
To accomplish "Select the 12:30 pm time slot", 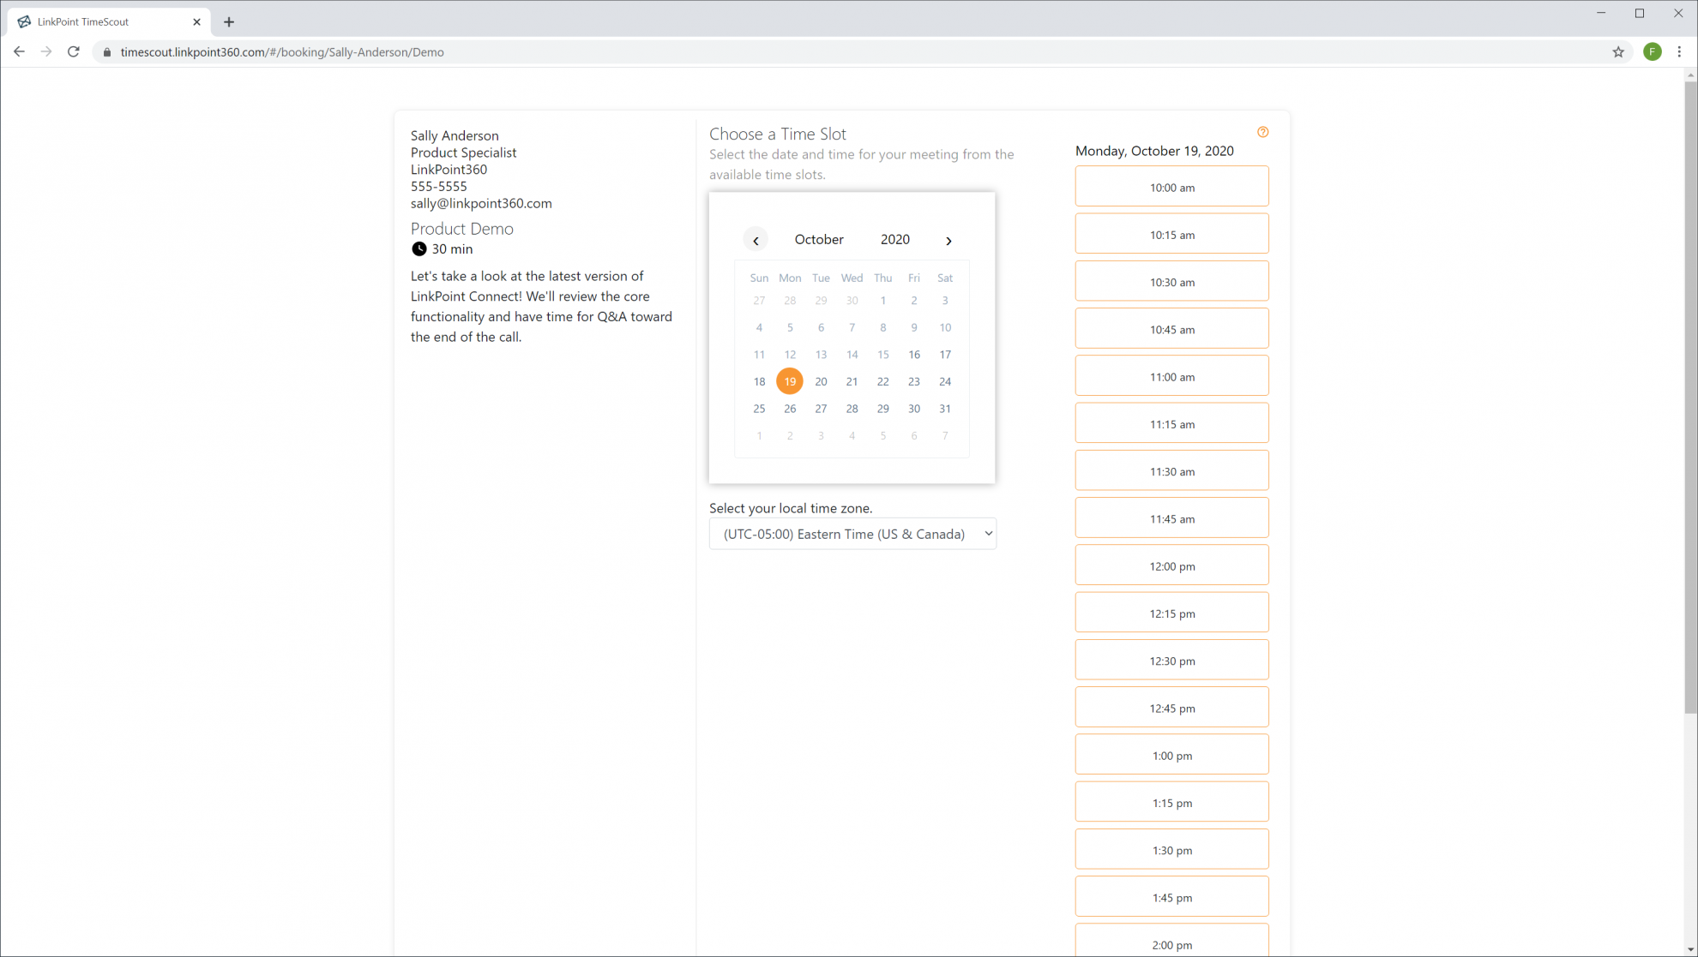I will coord(1171,660).
